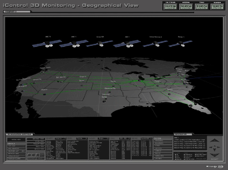Toggle the Antennas filter
The height and width of the screenshot is (170, 228).
pyautogui.click(x=163, y=141)
